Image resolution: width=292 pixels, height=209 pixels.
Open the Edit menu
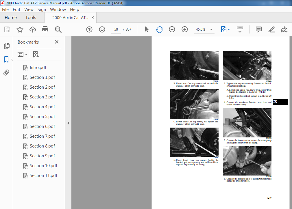coord(16,10)
